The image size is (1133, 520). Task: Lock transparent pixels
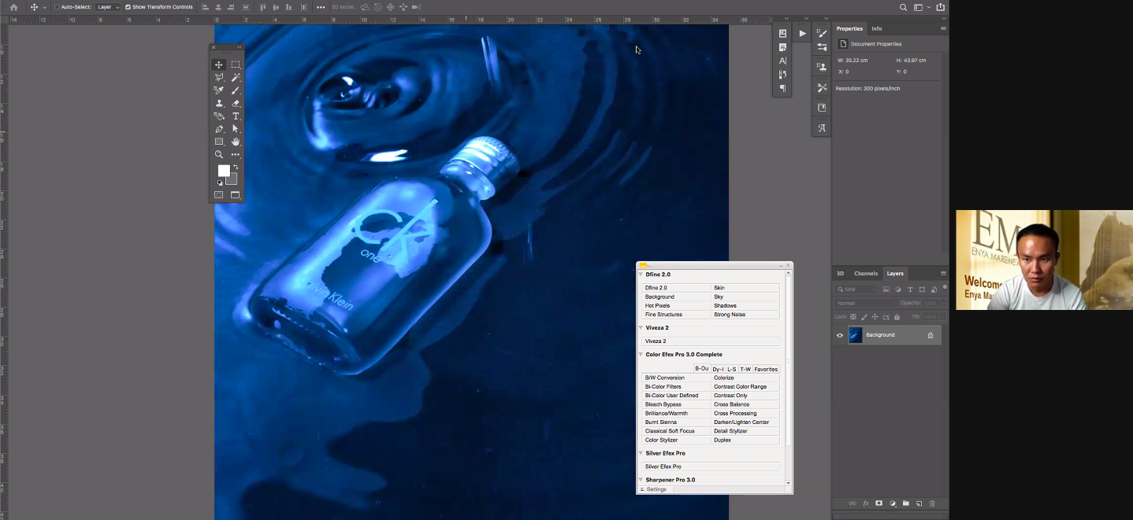(853, 317)
